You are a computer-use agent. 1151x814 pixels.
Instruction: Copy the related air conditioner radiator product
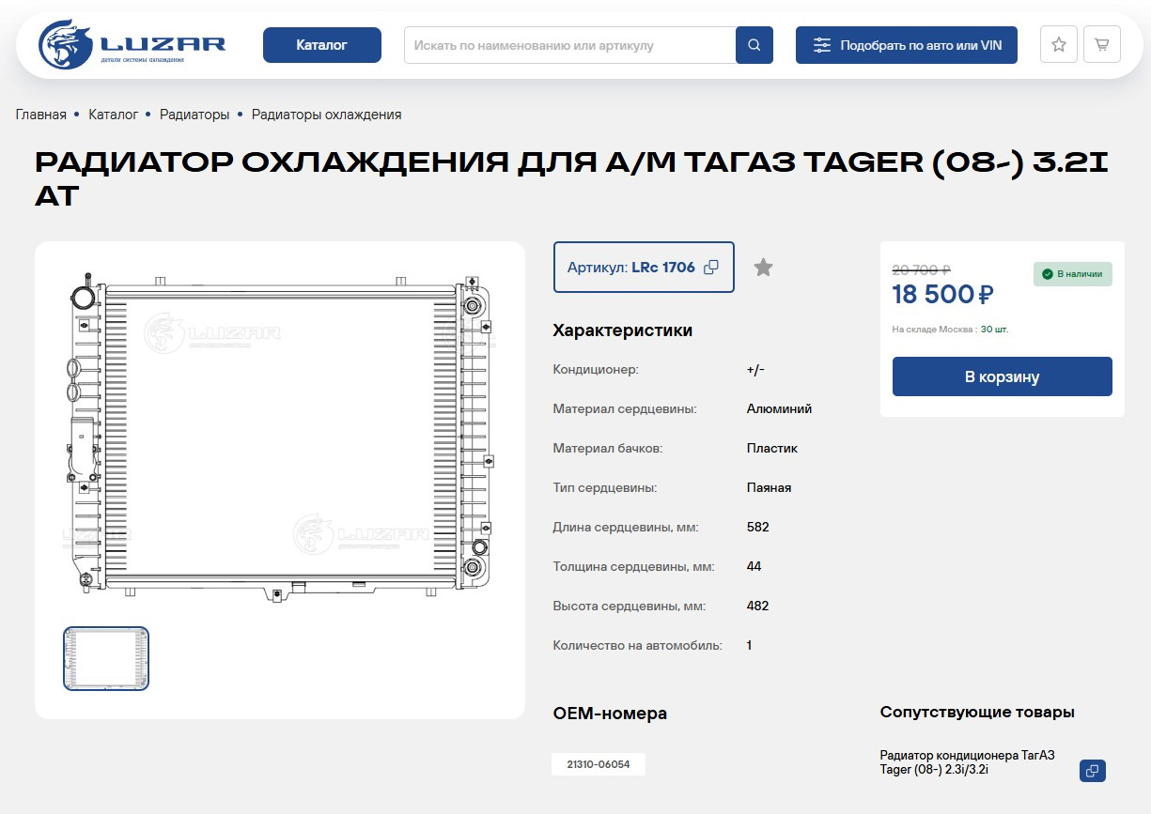pos(1092,770)
